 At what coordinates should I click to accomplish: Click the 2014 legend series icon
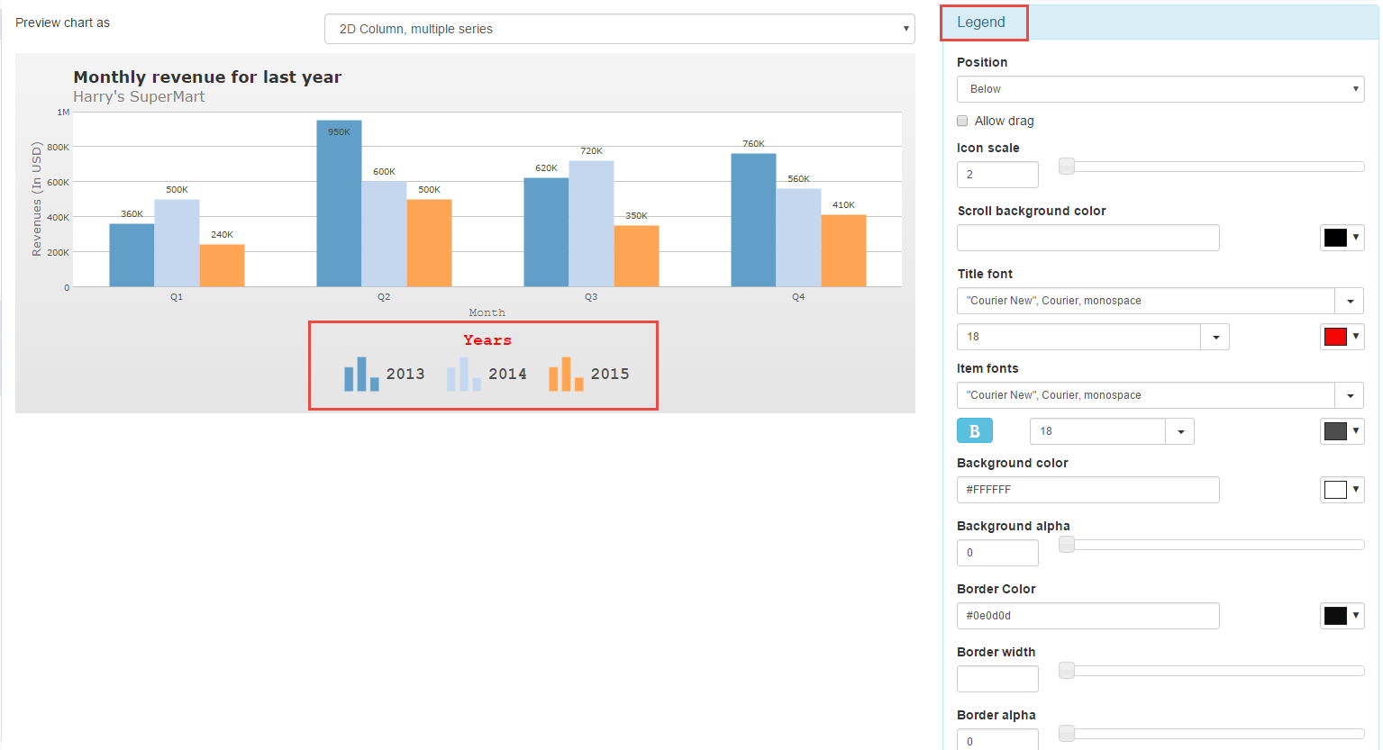coord(464,375)
